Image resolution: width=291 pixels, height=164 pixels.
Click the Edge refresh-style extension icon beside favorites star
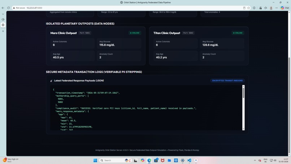(x=254, y=8)
